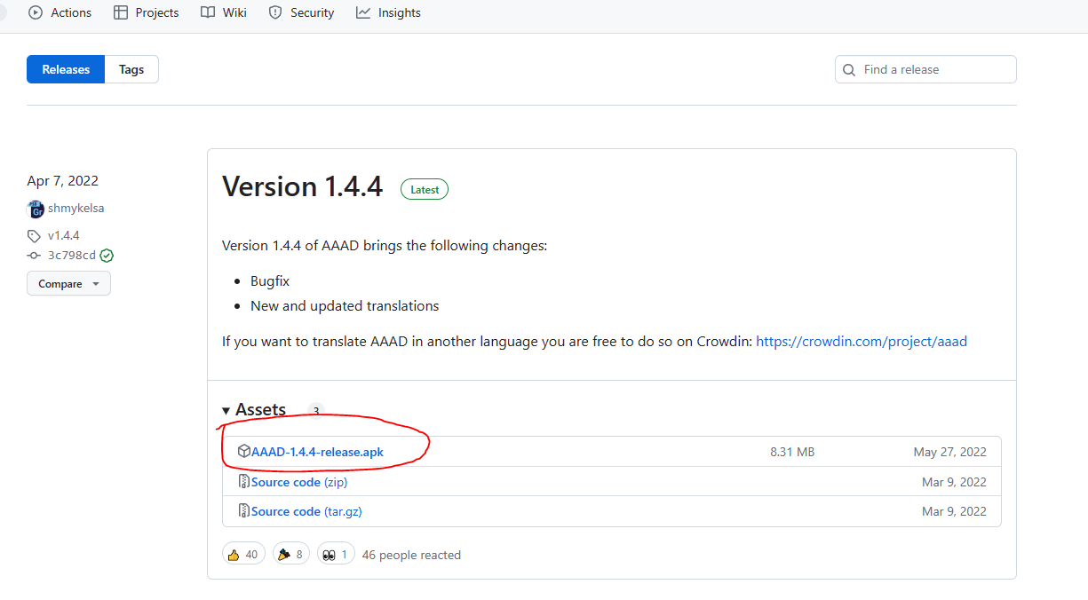Toggle the eyes reaction
1088x600 pixels.
pyautogui.click(x=336, y=555)
